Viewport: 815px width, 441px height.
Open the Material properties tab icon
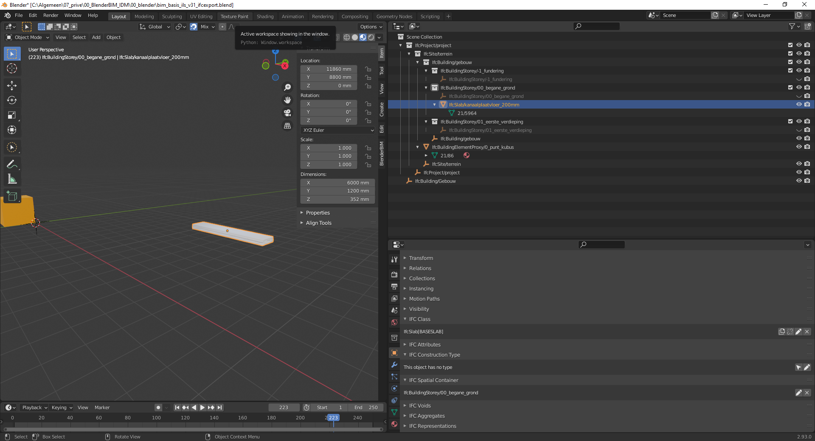[x=394, y=424]
